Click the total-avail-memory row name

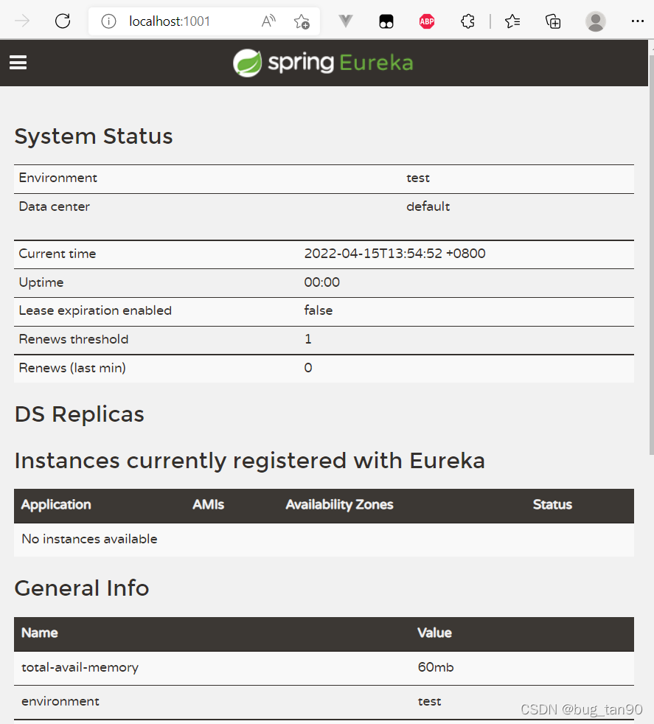point(80,668)
